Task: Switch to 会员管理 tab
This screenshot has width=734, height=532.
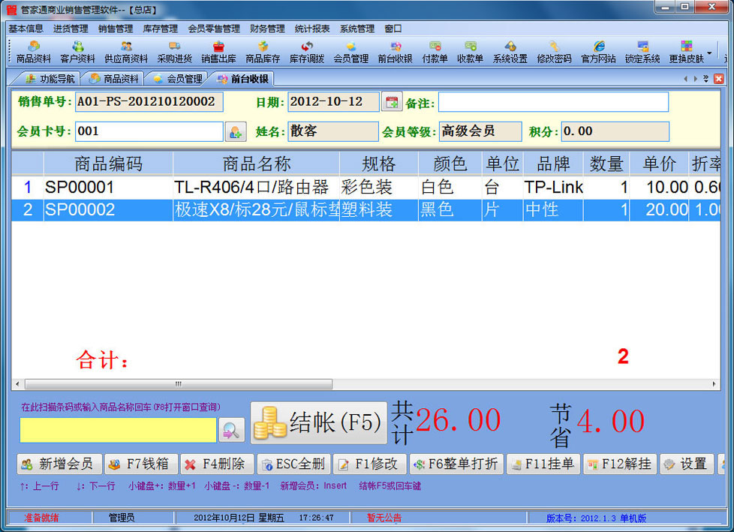Action: click(x=177, y=79)
